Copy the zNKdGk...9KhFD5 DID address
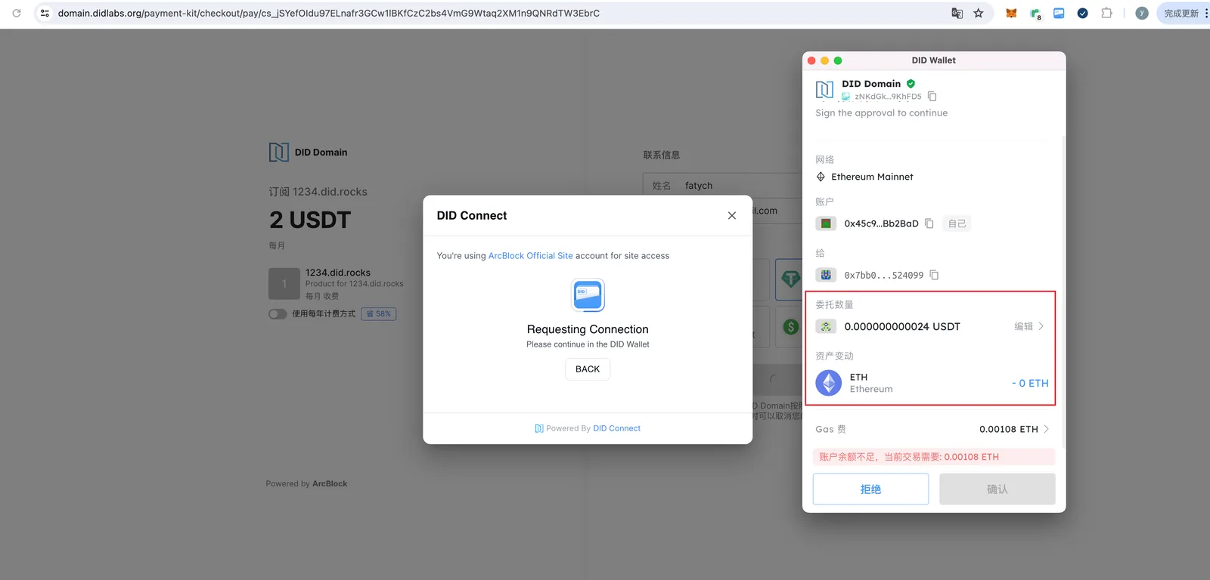This screenshot has height=580, width=1210. (x=932, y=97)
